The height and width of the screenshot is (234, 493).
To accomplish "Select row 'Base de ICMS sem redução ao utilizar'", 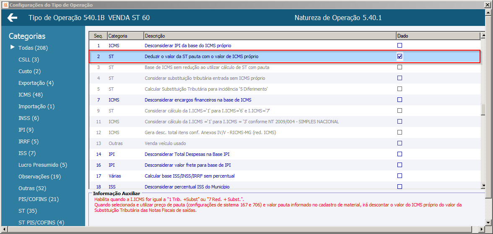I will pos(285,67).
